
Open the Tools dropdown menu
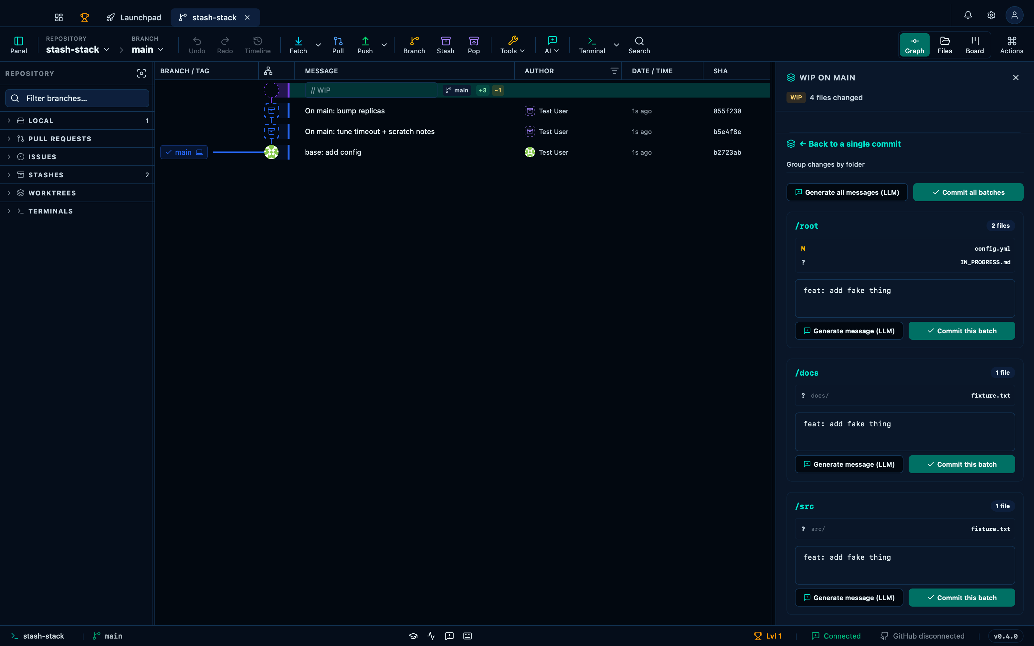coord(513,45)
